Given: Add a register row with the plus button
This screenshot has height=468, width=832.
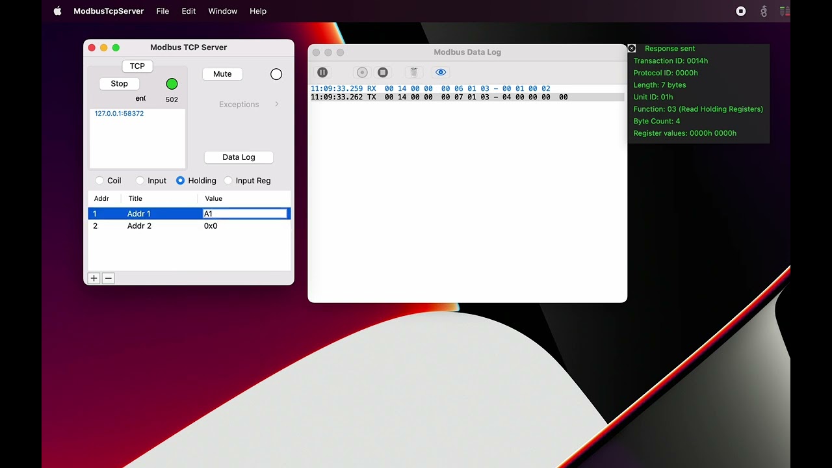Looking at the screenshot, I should pos(94,278).
